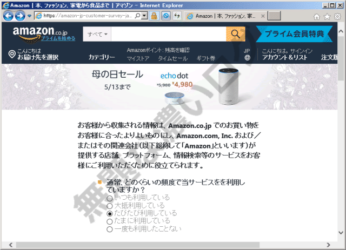Image resolution: width=346 pixels, height=250 pixels.
Task: Click the stop loading icon
Action: (x=166, y=16)
